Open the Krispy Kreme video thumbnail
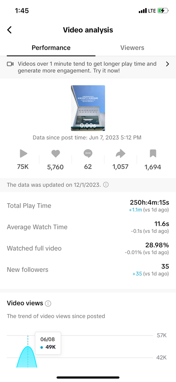This screenshot has height=382, width=176. pyautogui.click(x=88, y=108)
